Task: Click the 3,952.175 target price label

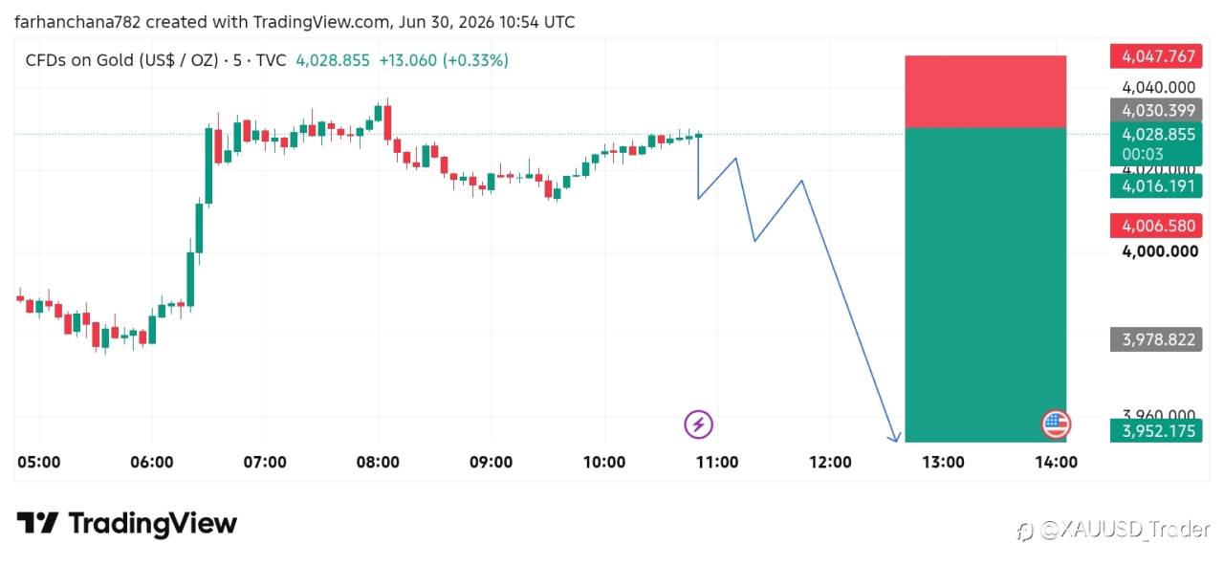Action: (x=1154, y=430)
